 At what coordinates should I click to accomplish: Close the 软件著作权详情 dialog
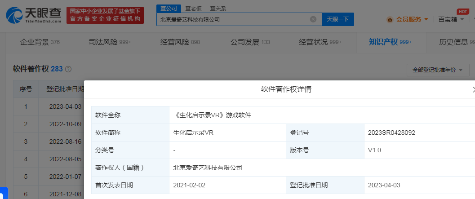pos(473,89)
